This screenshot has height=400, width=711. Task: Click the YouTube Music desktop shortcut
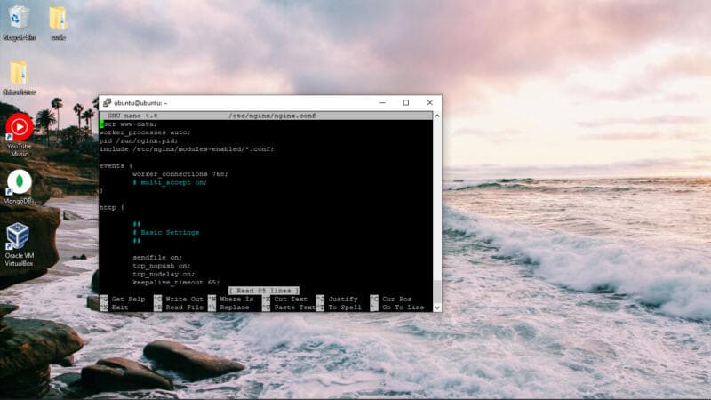click(x=19, y=130)
